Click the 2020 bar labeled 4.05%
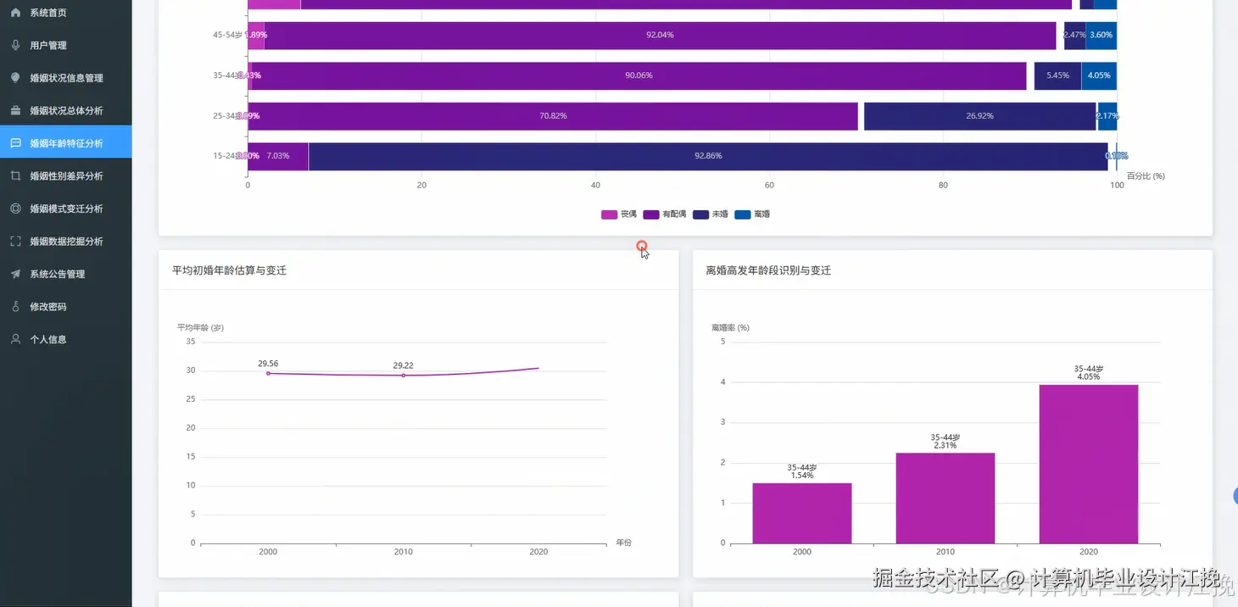 pyautogui.click(x=1089, y=464)
